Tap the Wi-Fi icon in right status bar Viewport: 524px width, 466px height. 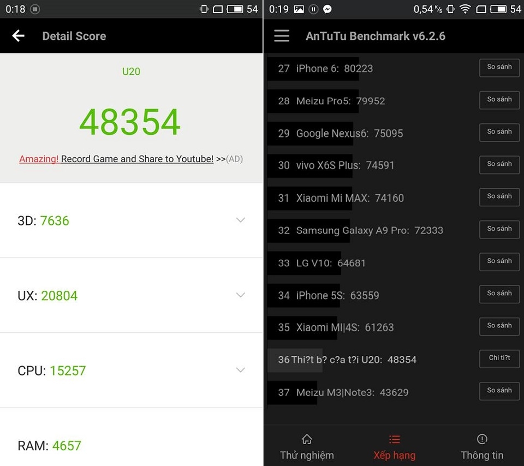coord(465,9)
